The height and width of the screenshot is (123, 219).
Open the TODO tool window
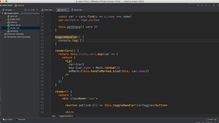click(x=8, y=120)
